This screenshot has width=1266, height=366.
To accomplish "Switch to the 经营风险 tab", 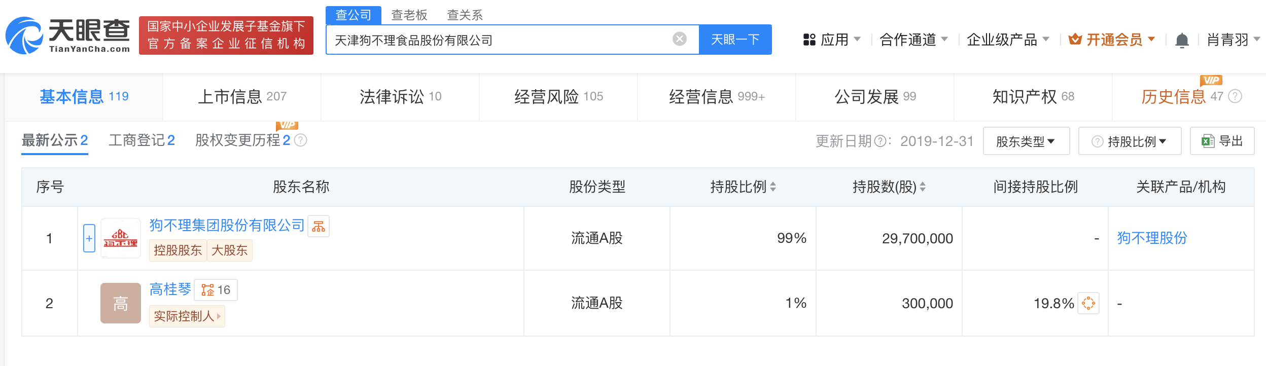I will coord(558,96).
